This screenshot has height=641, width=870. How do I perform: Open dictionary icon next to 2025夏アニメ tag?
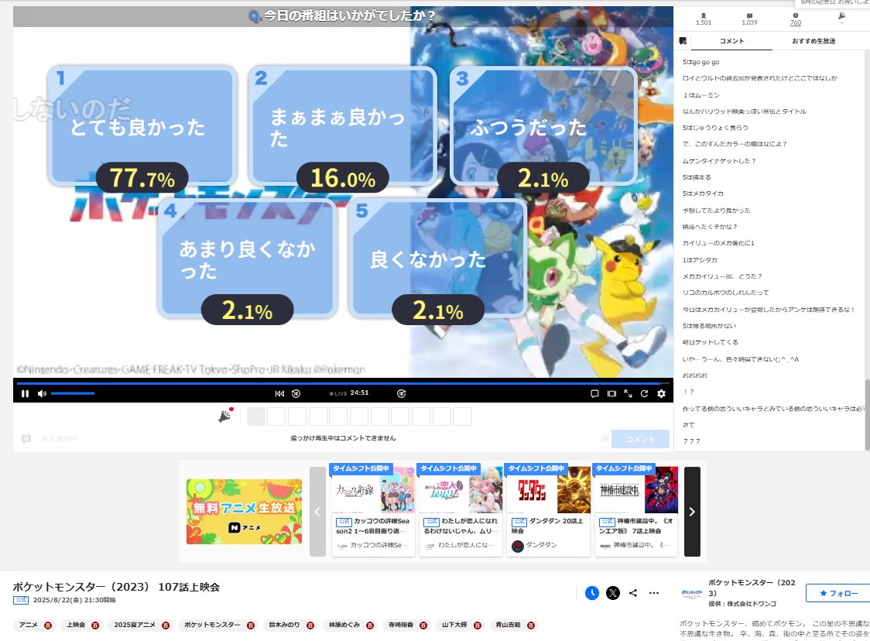pyautogui.click(x=166, y=626)
